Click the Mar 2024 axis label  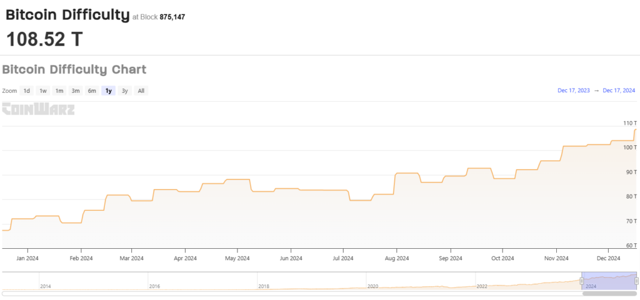132,258
